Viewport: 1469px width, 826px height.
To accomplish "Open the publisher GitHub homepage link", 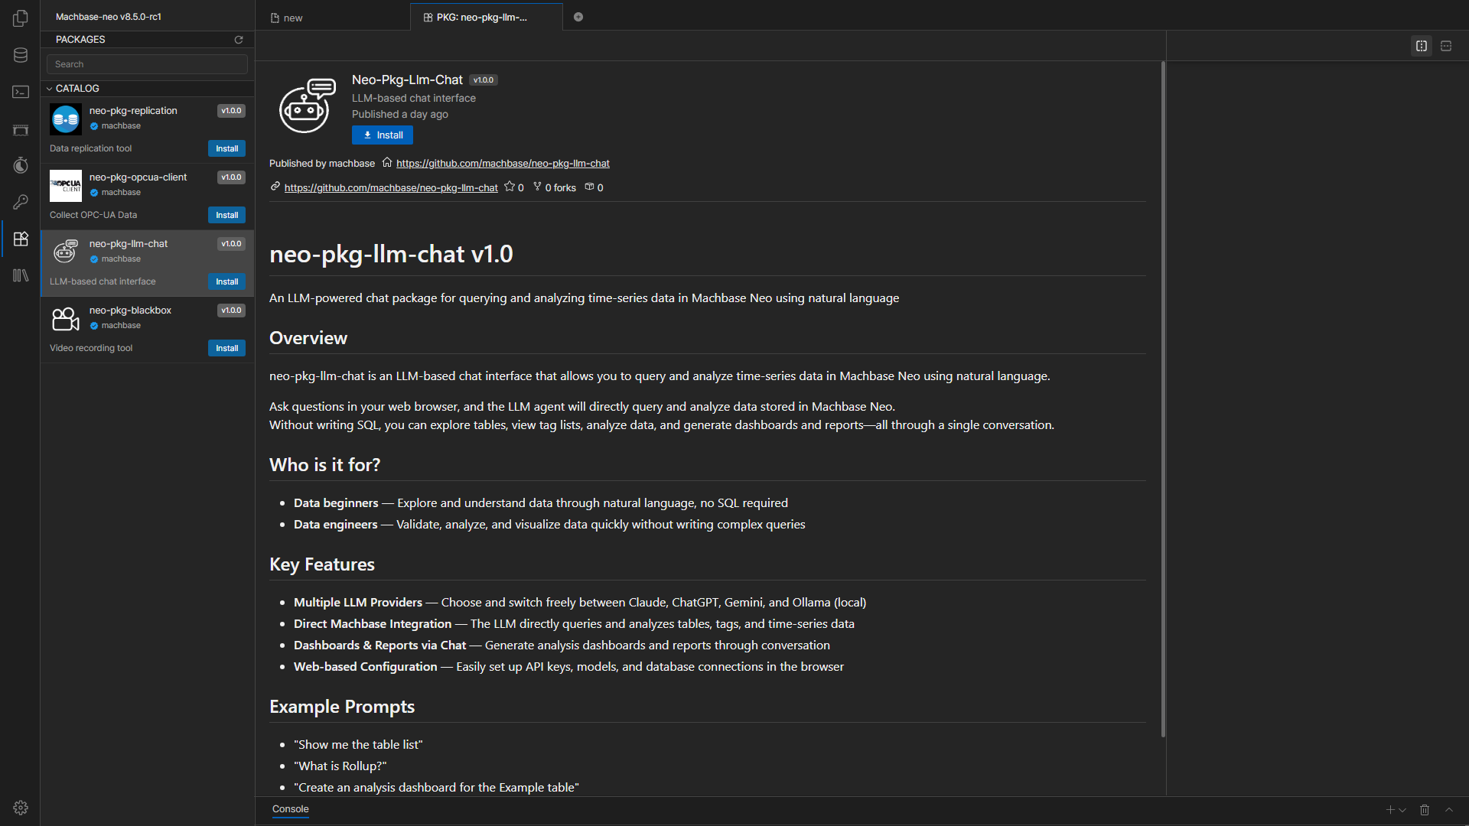I will click(x=503, y=164).
